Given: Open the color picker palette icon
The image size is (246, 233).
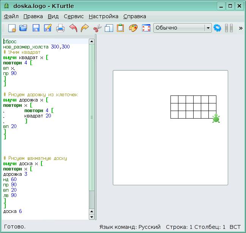Looking at the screenshot, I should click(x=133, y=28).
